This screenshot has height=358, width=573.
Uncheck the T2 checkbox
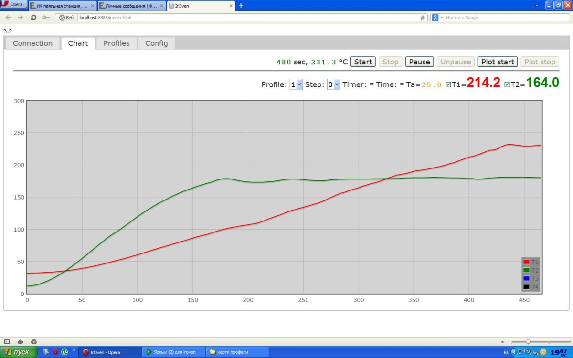(507, 84)
